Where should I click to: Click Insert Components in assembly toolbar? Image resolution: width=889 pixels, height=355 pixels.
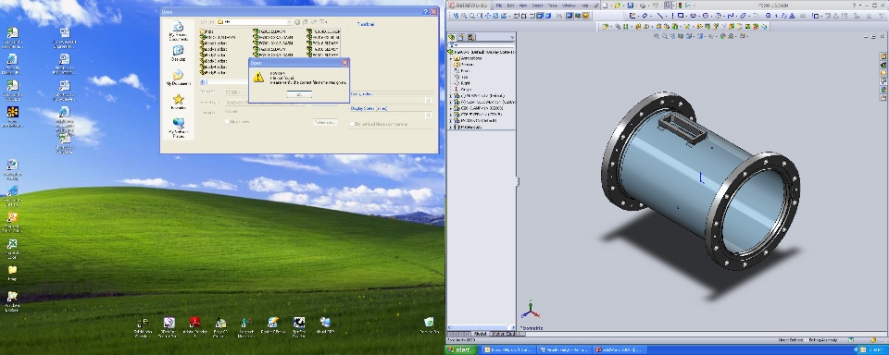point(606,27)
